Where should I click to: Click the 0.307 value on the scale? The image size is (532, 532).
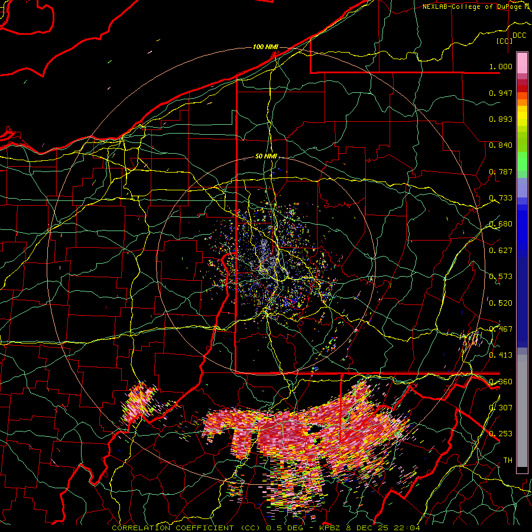coord(501,407)
